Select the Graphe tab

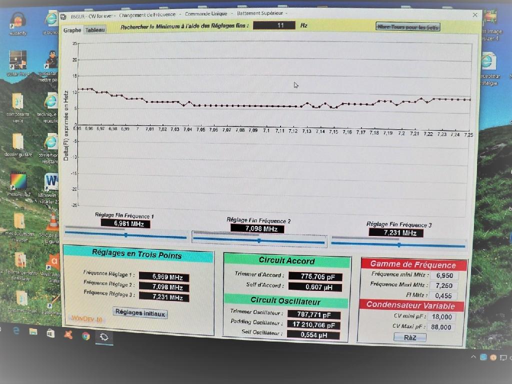click(x=72, y=30)
